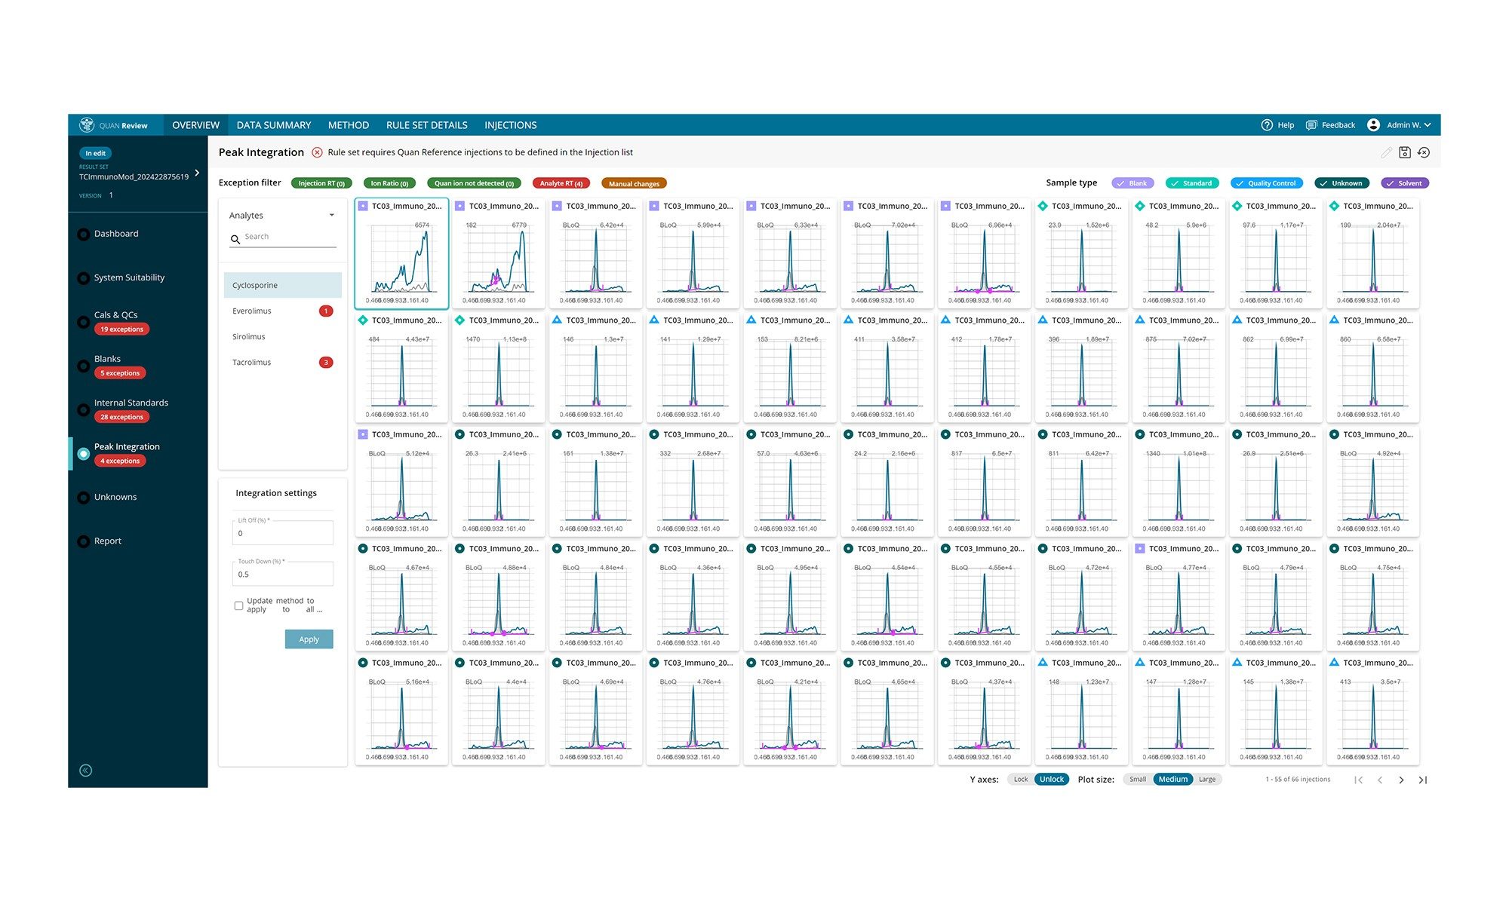The height and width of the screenshot is (901, 1509).
Task: Click the QUAN Review logo
Action: 115,124
